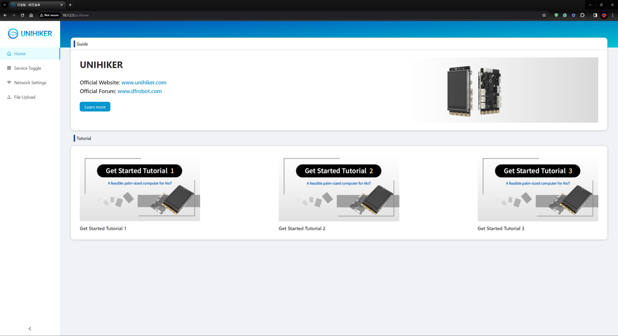This screenshot has width=618, height=336.
Task: Reload the page with refresh icon
Action: (x=22, y=15)
